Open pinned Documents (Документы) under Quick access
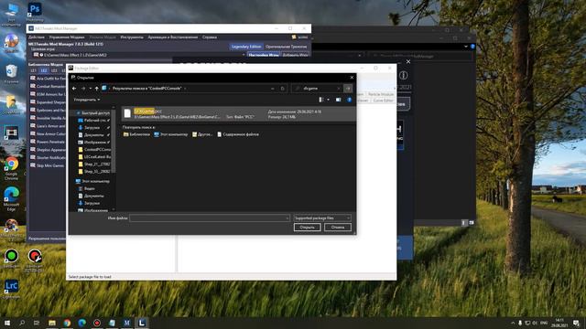586x329 pixels. pyautogui.click(x=93, y=134)
